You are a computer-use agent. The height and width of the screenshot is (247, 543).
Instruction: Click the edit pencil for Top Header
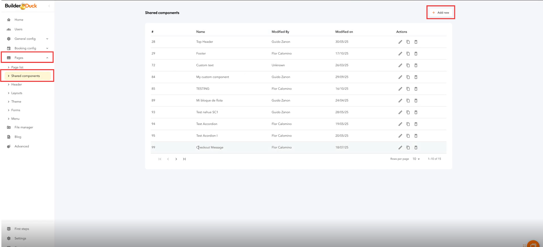pos(400,42)
